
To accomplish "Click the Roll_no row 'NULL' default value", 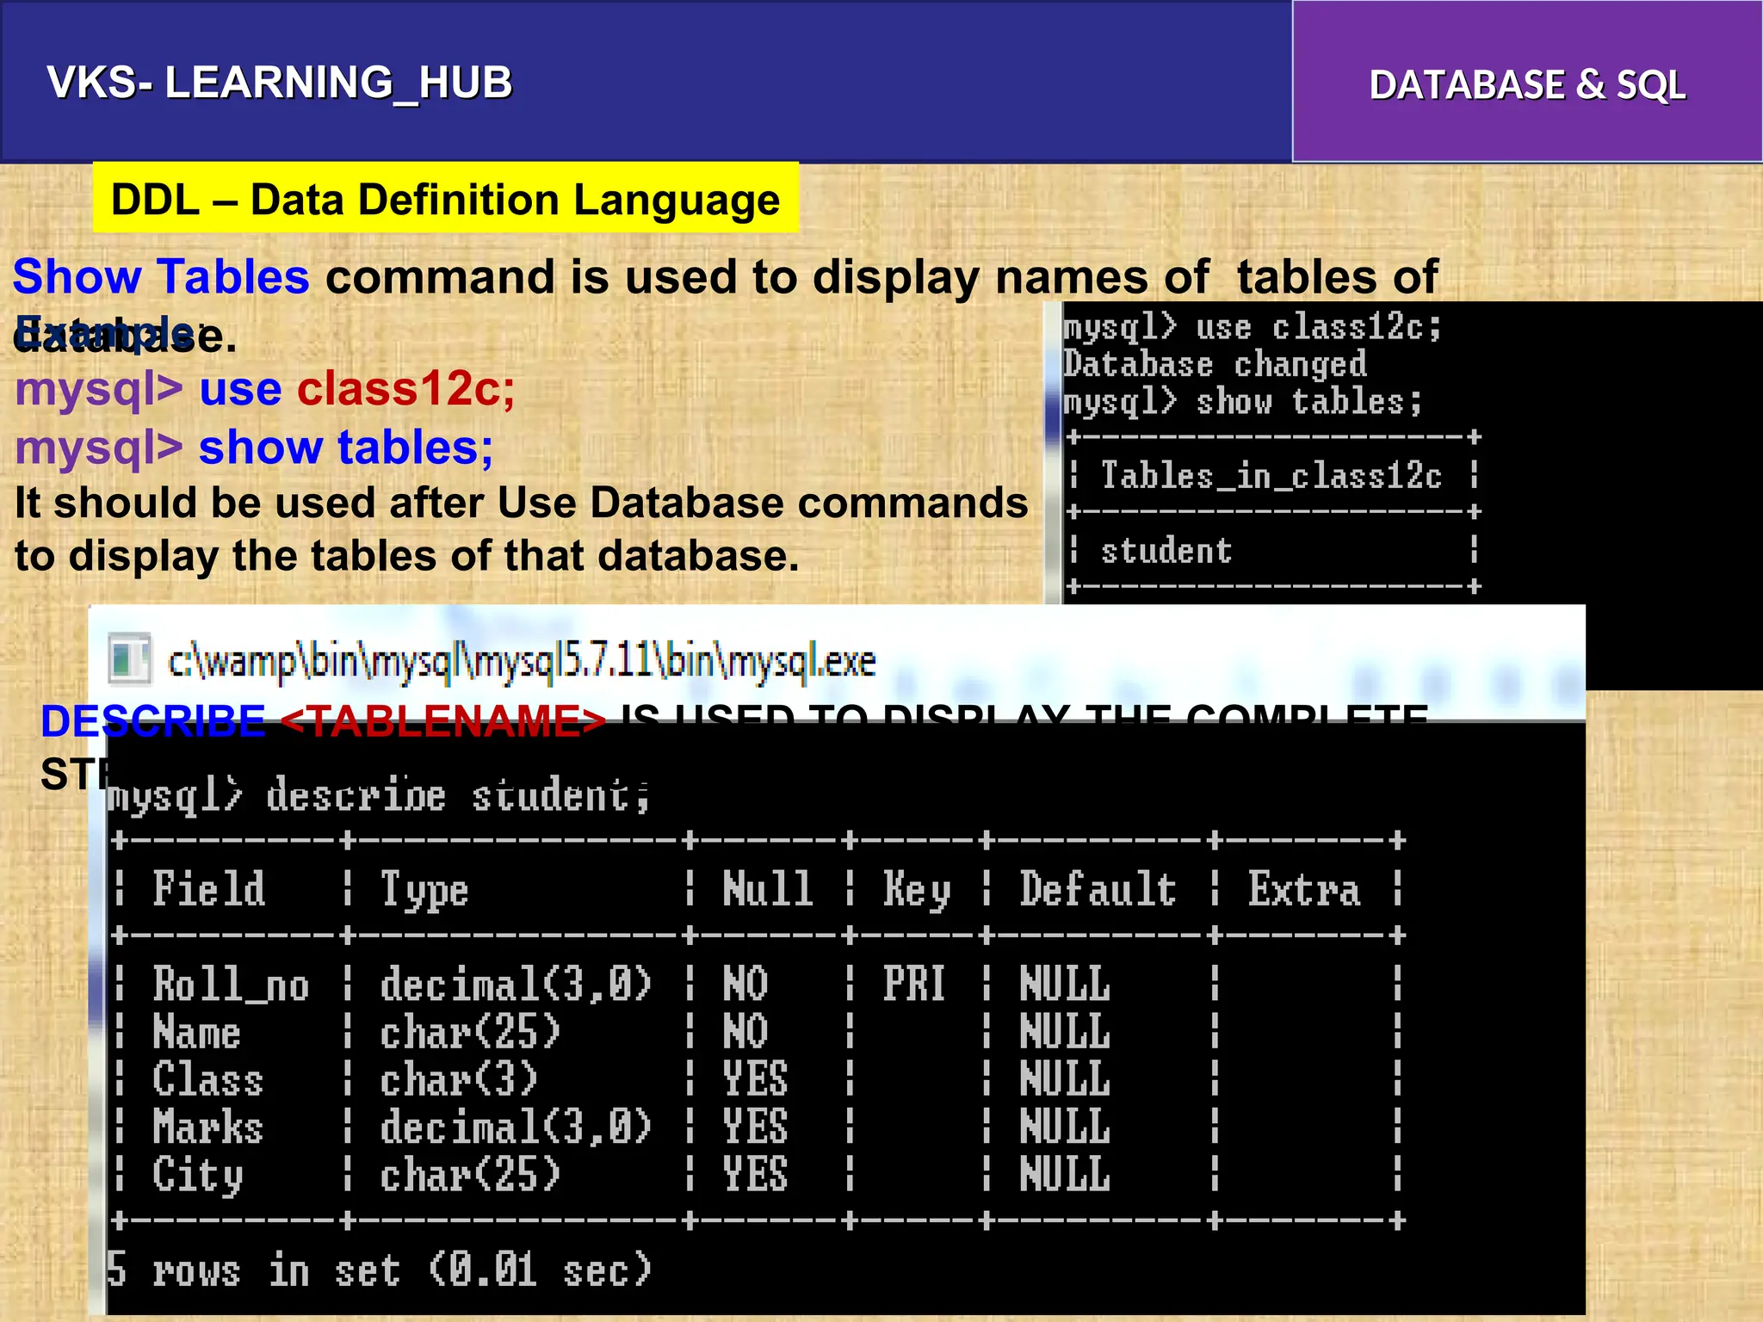I will [x=1065, y=984].
